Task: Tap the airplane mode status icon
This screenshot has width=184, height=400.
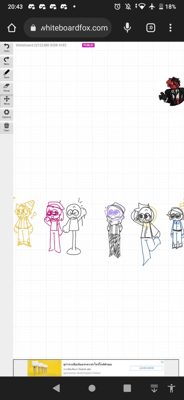Action: [152, 6]
